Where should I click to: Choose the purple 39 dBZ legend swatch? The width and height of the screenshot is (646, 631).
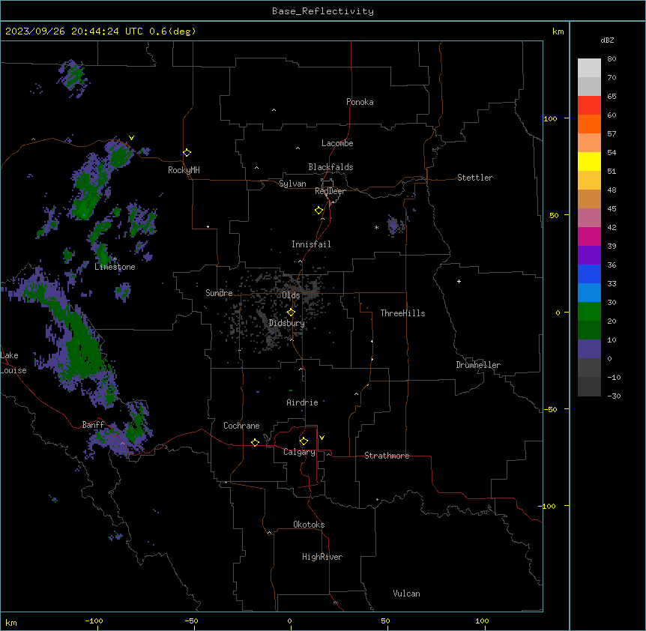coord(589,255)
